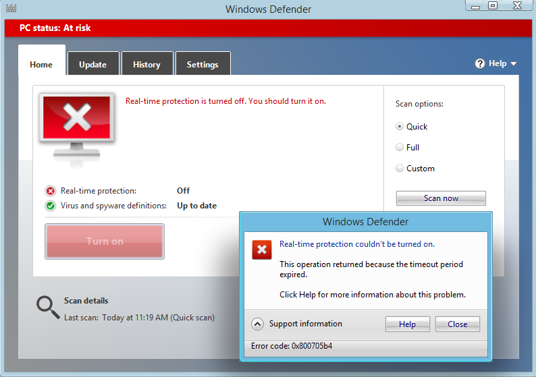Viewport: 536px width, 377px height.
Task: Click the Scan now button
Action: (441, 198)
